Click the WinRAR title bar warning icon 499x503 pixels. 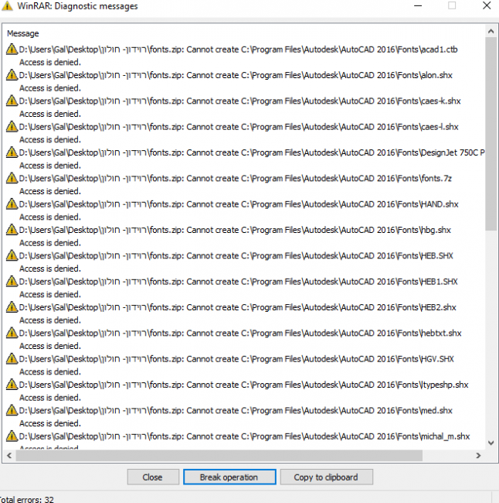click(7, 6)
